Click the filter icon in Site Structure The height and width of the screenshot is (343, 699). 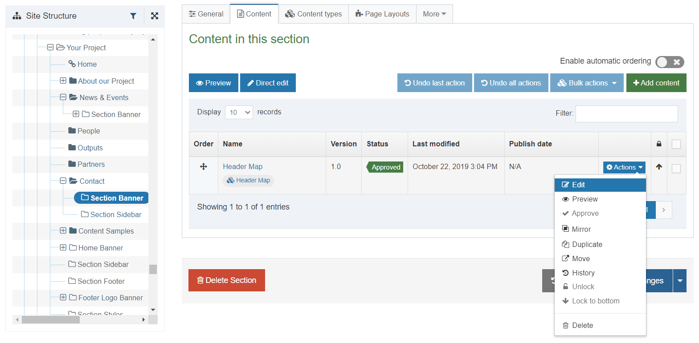(x=133, y=16)
